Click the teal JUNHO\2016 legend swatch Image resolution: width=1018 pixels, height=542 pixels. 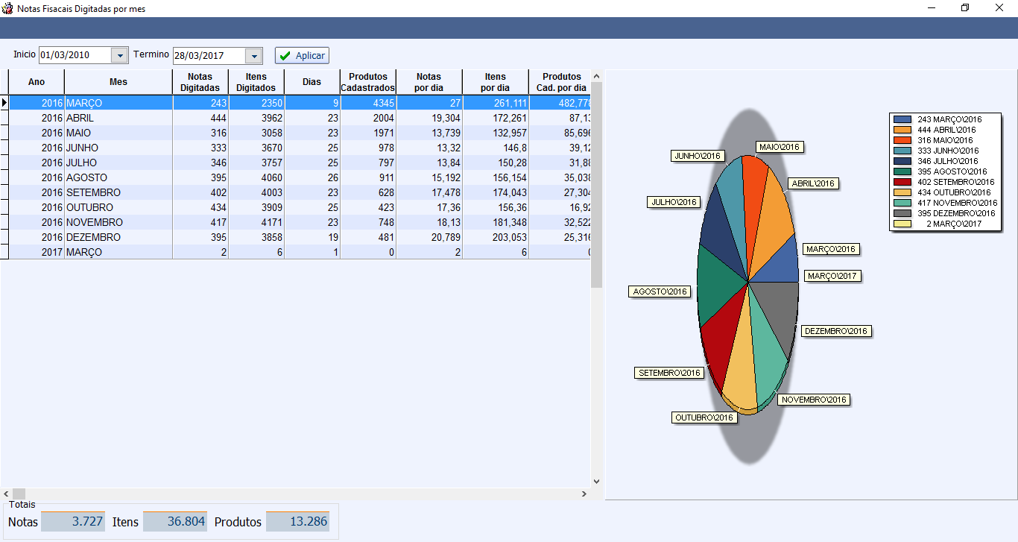click(x=902, y=151)
